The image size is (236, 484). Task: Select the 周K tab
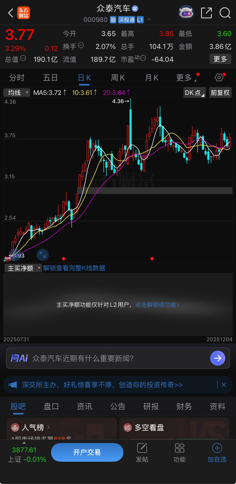[118, 78]
